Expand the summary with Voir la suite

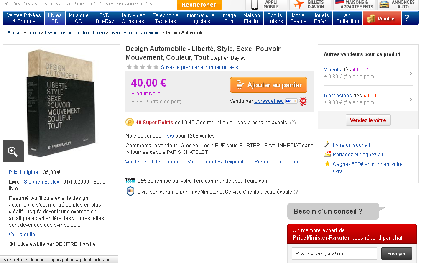pos(22,235)
